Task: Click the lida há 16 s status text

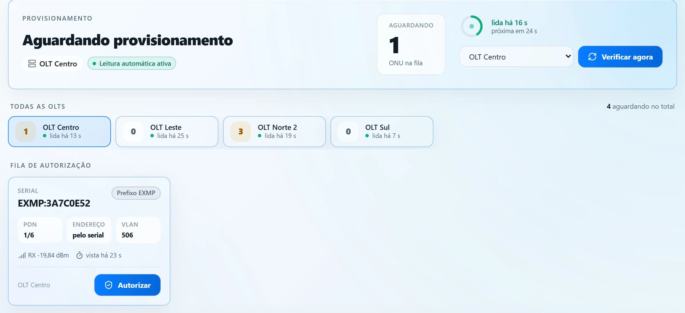Action: coord(509,23)
